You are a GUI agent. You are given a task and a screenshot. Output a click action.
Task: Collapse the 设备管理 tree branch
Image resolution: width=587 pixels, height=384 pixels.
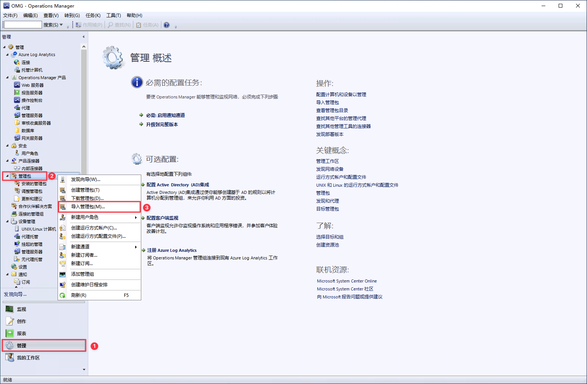point(8,221)
